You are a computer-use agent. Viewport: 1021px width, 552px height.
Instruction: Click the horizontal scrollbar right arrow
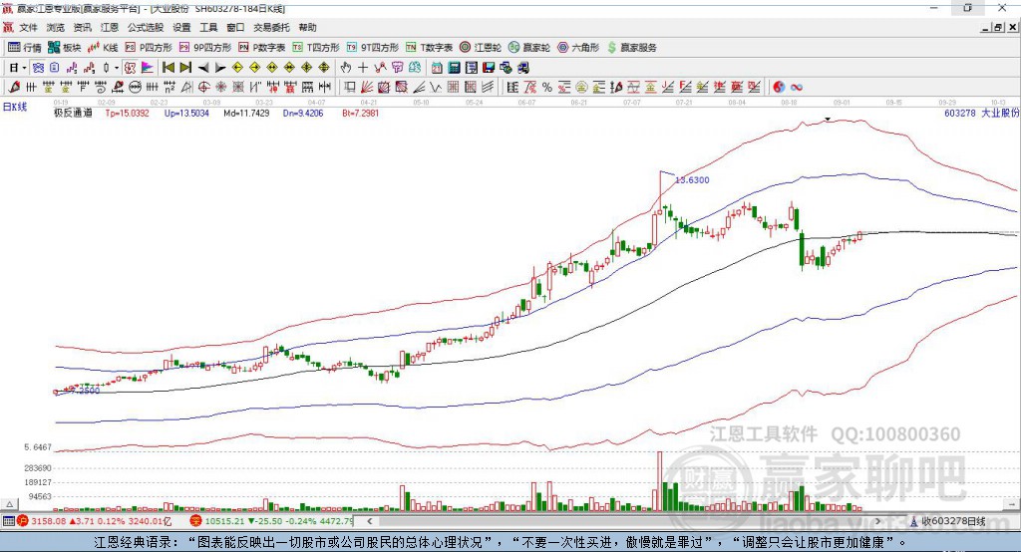point(877,521)
